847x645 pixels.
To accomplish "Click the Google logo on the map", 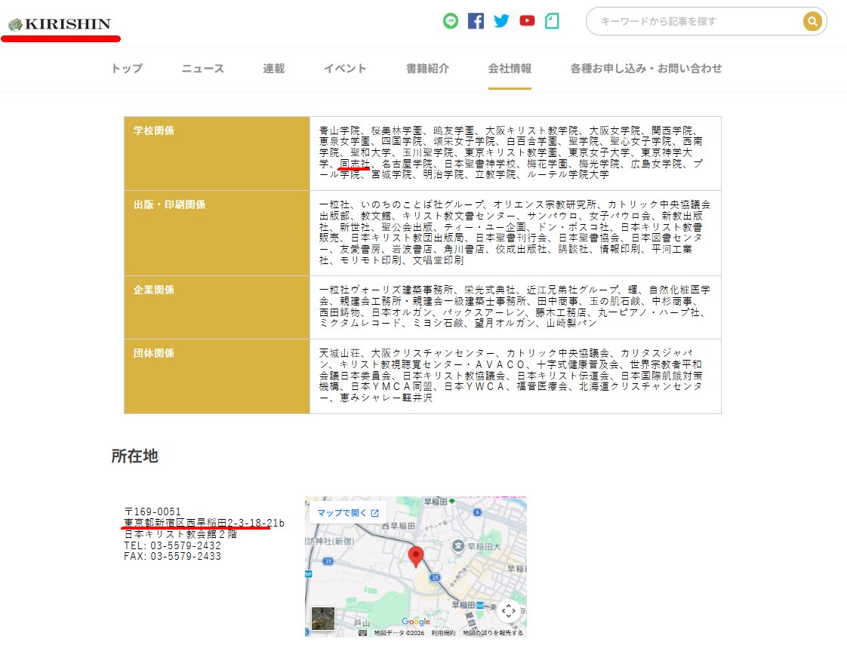I will 416,622.
